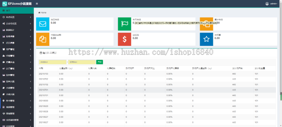Click the 累计粉丝量 column header

coord(260,68)
